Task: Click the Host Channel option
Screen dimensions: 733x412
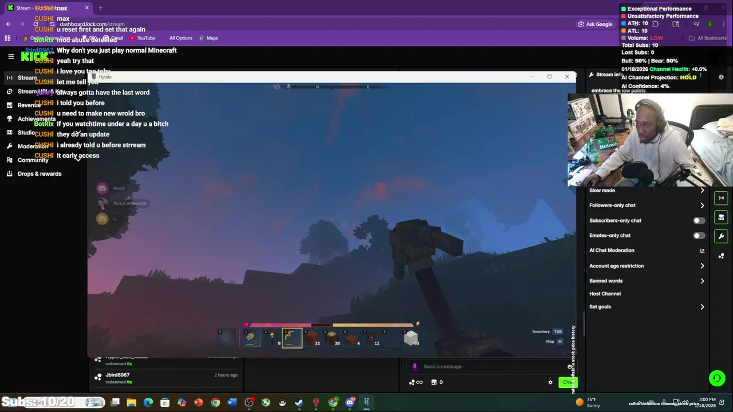Action: click(605, 294)
